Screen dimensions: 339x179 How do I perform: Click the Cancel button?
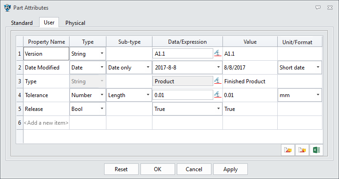pos(194,169)
